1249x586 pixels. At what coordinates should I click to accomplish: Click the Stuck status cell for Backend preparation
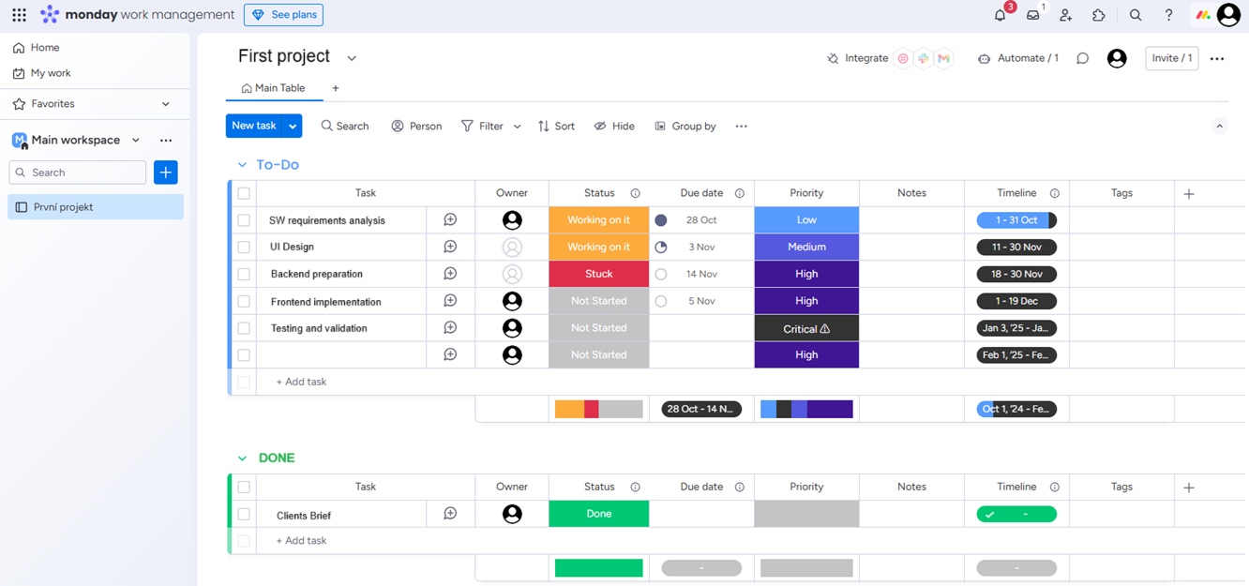598,274
